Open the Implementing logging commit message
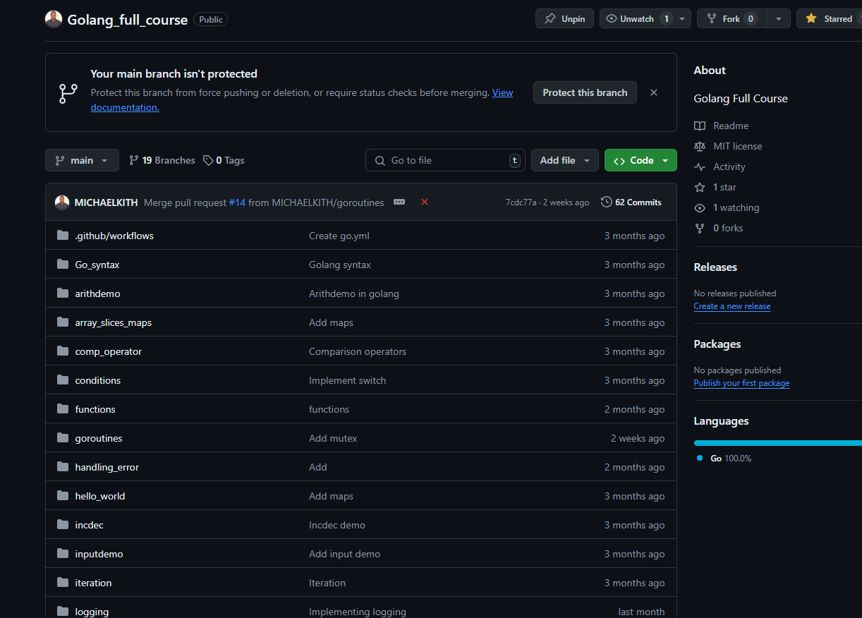Screen dimensions: 862x618 pyautogui.click(x=358, y=612)
